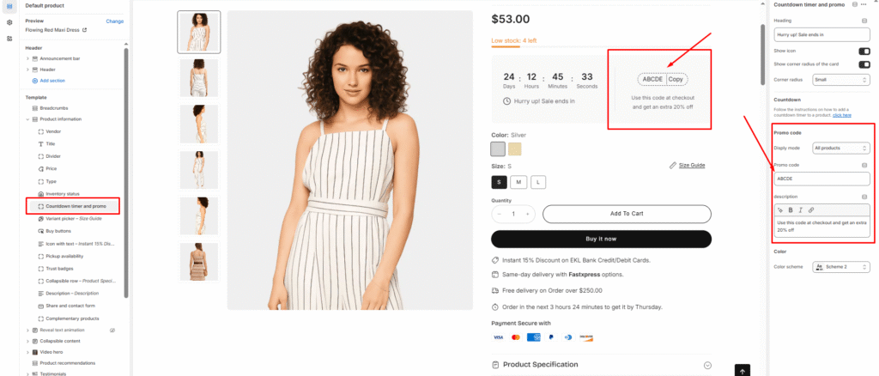The height and width of the screenshot is (376, 879).
Task: Toggle Show corner radius of the card
Action: pyautogui.click(x=864, y=64)
